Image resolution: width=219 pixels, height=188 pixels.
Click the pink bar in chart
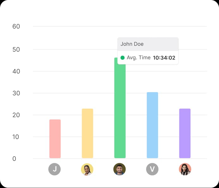click(55, 139)
